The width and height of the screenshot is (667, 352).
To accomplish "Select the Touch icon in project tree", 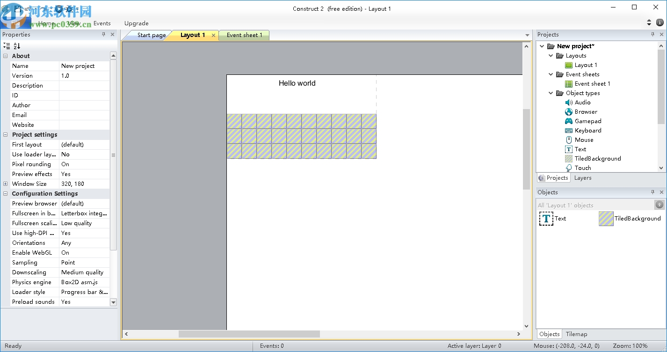I will (569, 168).
